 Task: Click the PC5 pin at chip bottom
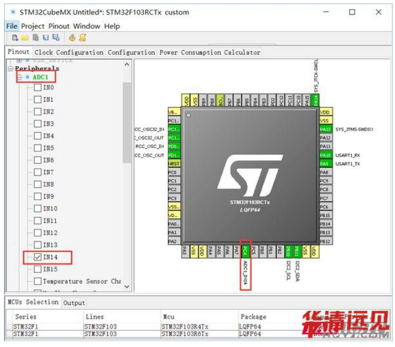[x=254, y=251]
